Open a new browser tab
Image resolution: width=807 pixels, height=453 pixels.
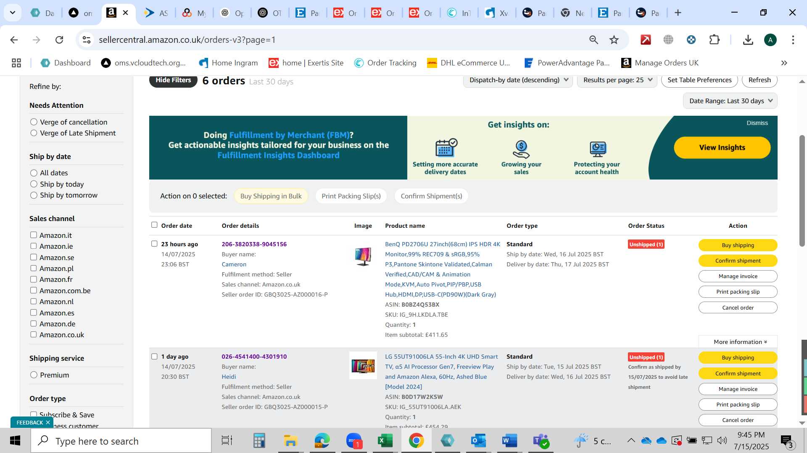coord(678,13)
